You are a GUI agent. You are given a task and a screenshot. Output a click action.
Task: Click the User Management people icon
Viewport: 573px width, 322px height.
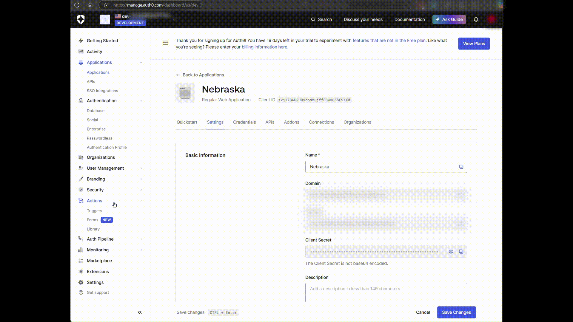point(81,168)
